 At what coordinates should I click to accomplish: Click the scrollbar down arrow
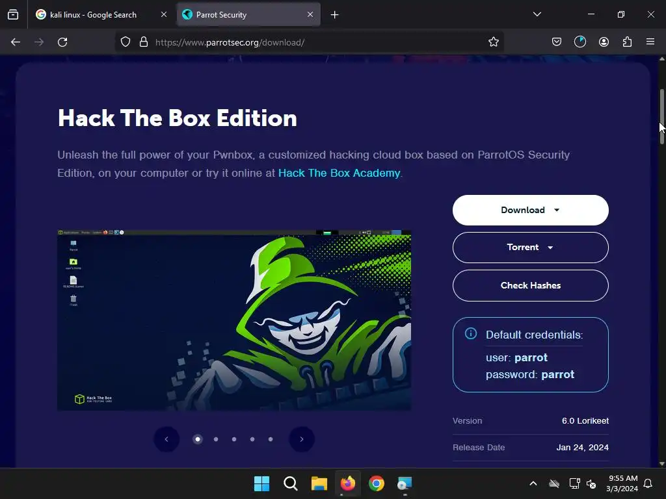click(661, 464)
